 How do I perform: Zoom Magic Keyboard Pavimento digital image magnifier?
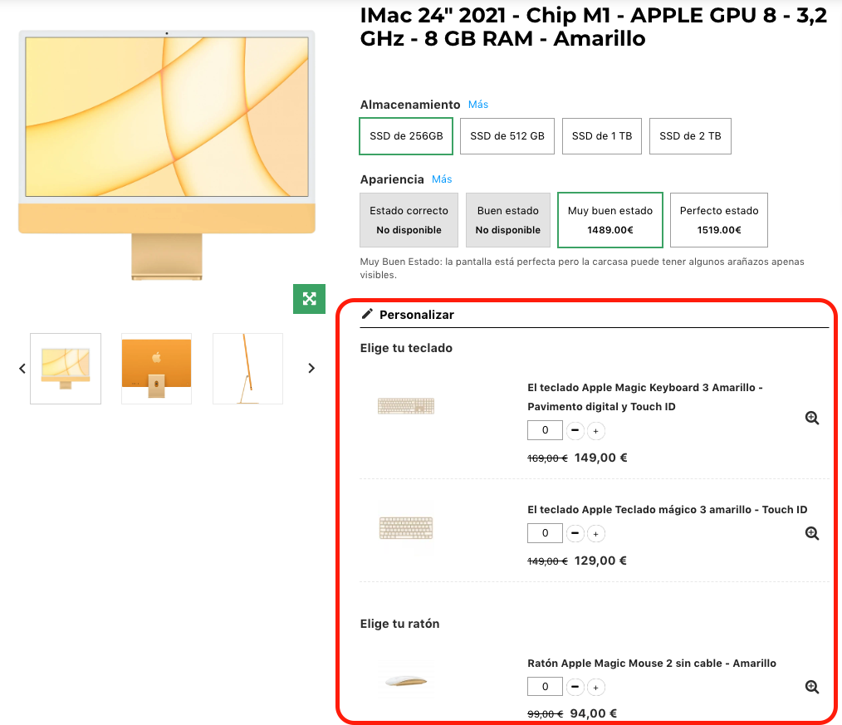(812, 418)
